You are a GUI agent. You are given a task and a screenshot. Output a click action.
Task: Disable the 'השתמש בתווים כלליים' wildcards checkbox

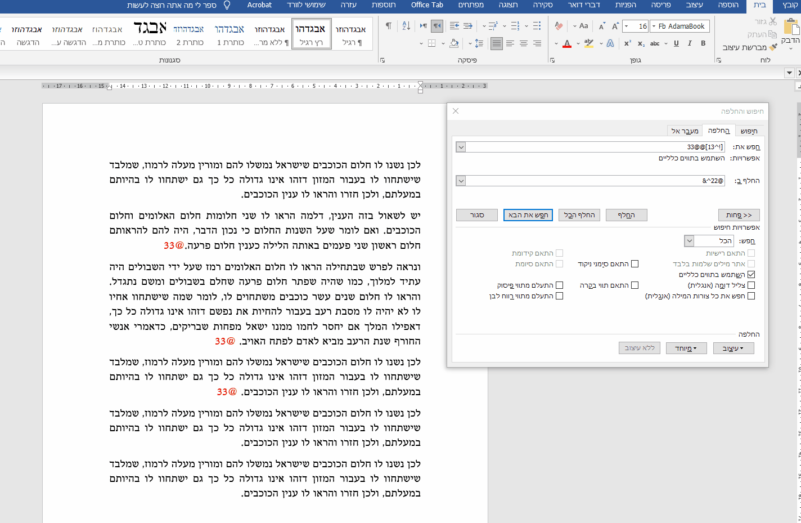click(x=751, y=275)
